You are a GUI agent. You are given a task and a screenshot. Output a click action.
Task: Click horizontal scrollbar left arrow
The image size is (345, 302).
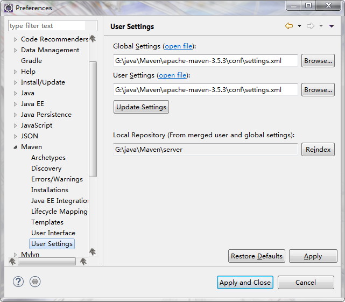[x=12, y=261]
